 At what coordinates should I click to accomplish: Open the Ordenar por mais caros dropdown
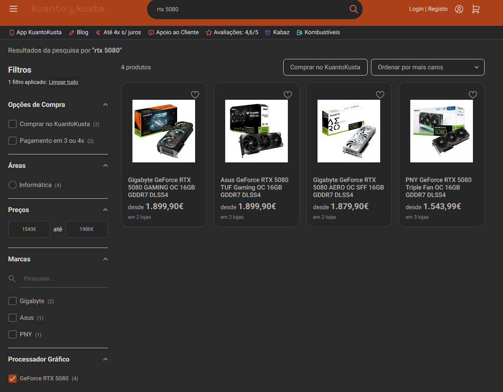click(428, 67)
